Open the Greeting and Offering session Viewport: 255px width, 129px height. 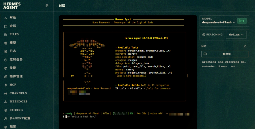224,62
